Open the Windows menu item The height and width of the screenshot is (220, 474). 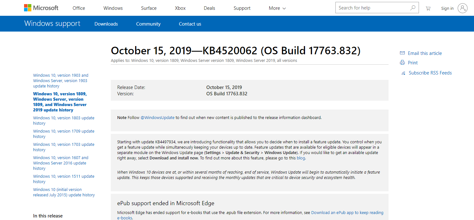[113, 8]
